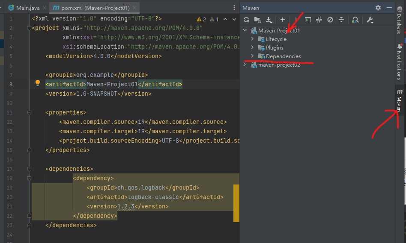Fold the properties opening tag
406x243 pixels.
29,113
